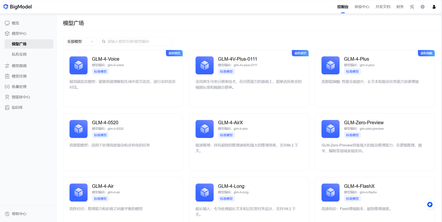This screenshot has height=222, width=442.
Task: Click the 标准模型 tag on GLM-4-Long
Action: coord(226,199)
